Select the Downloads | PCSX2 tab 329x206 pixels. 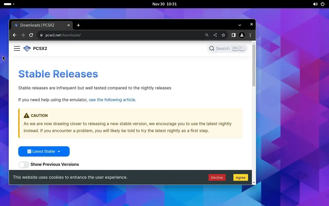[42, 25]
